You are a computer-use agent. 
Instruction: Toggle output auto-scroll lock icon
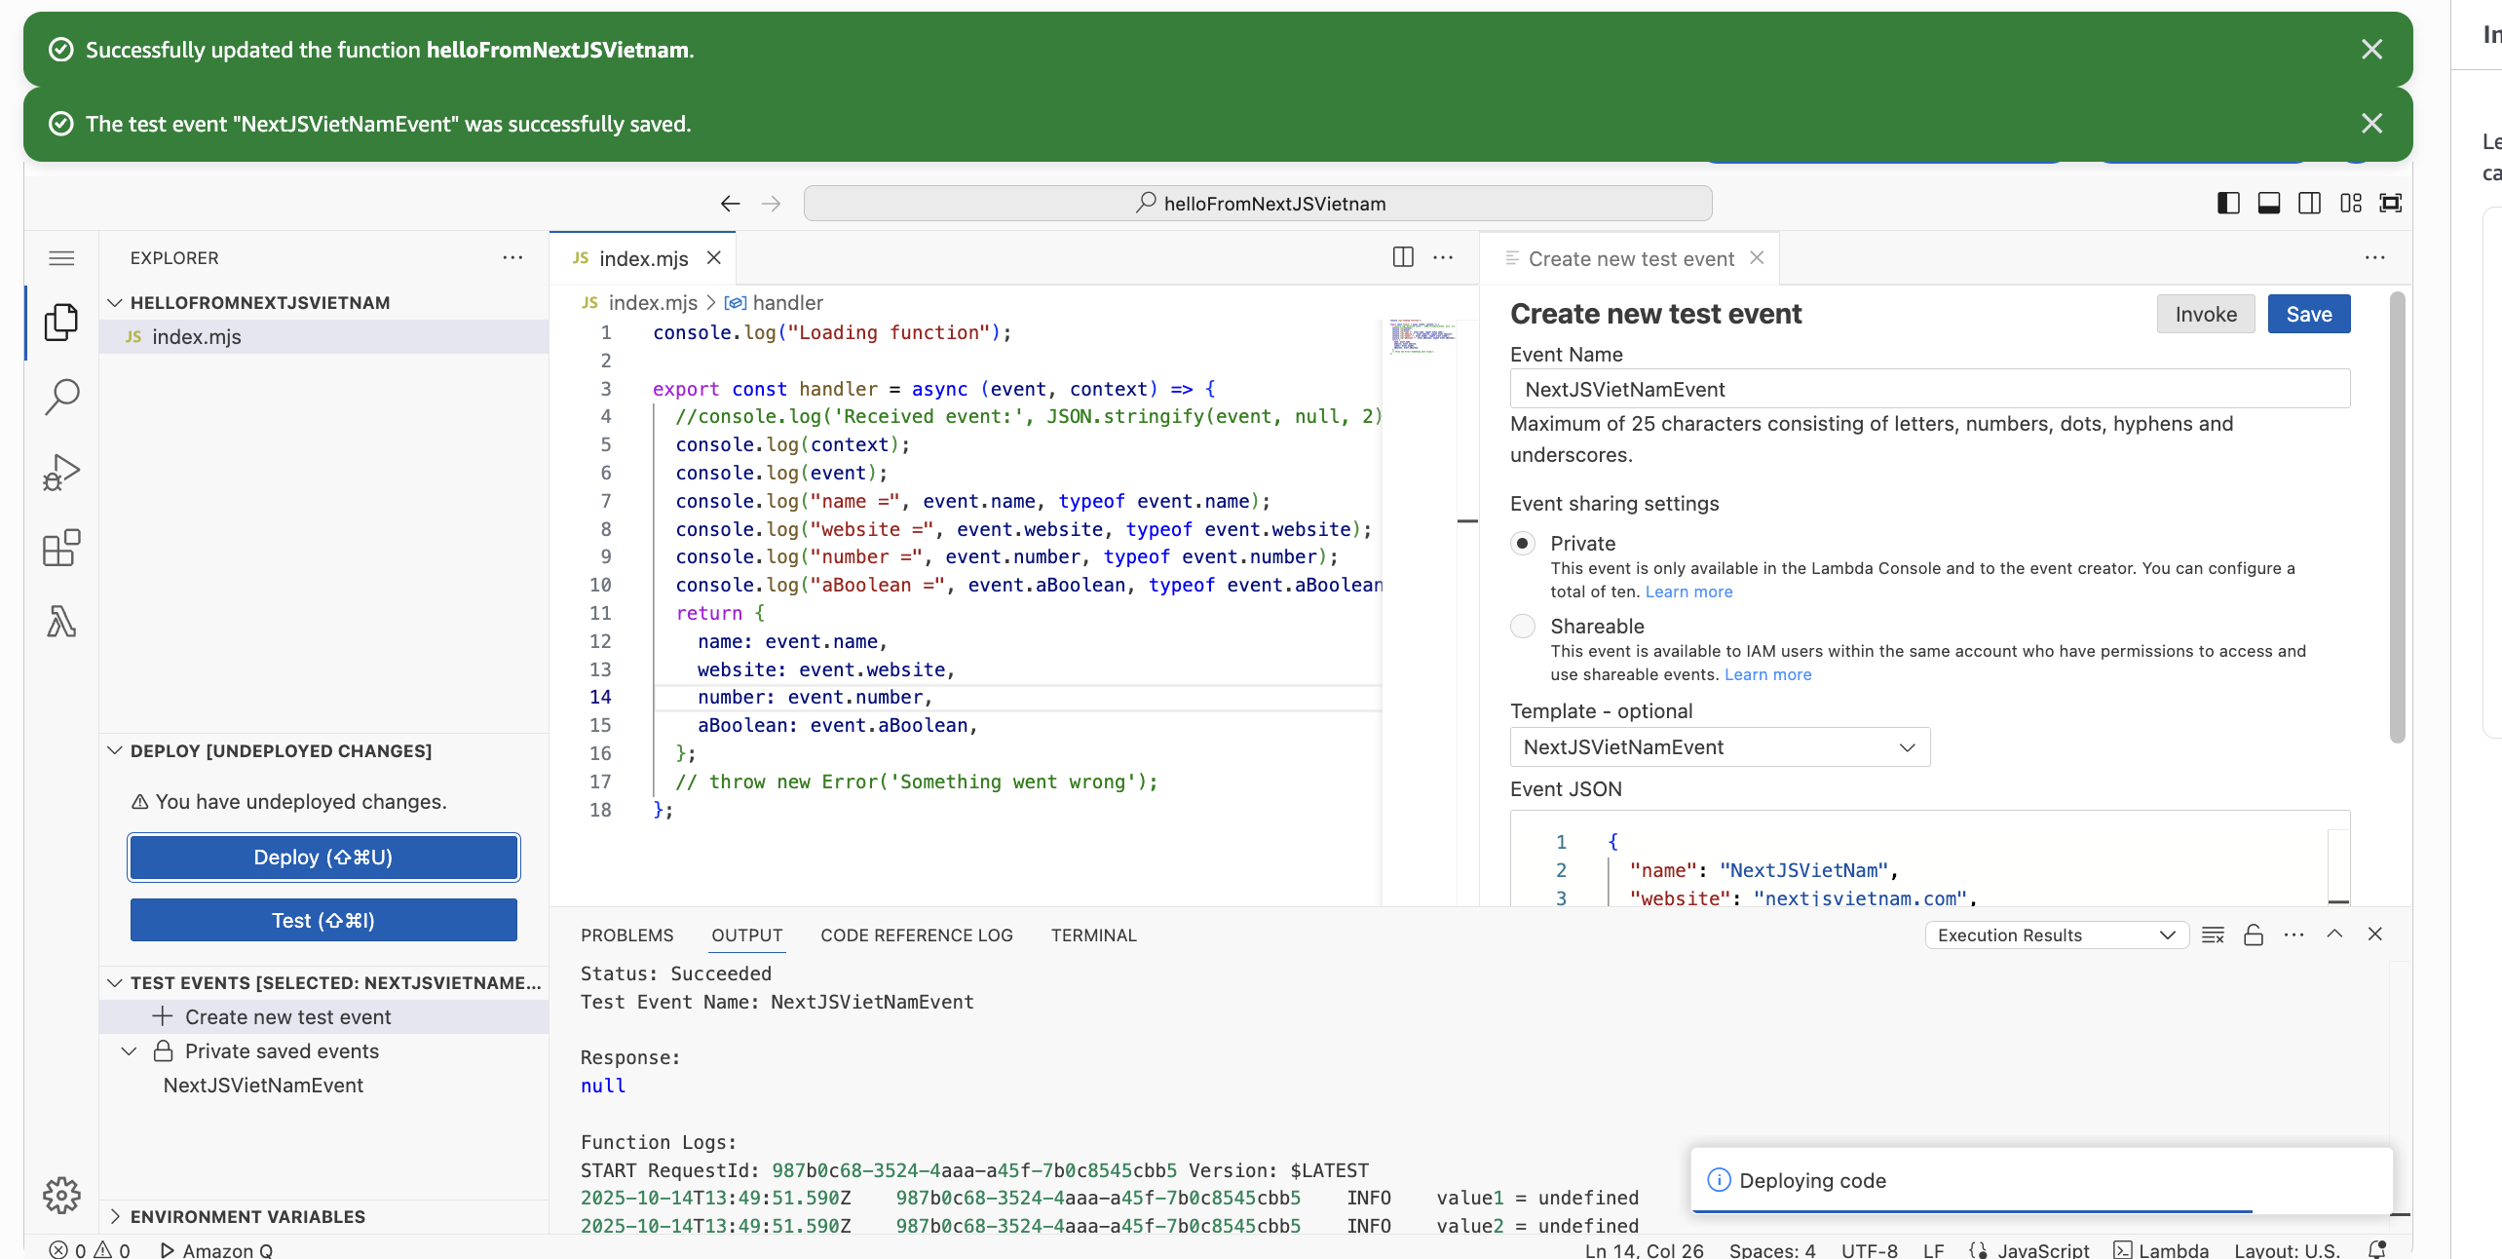click(2254, 935)
